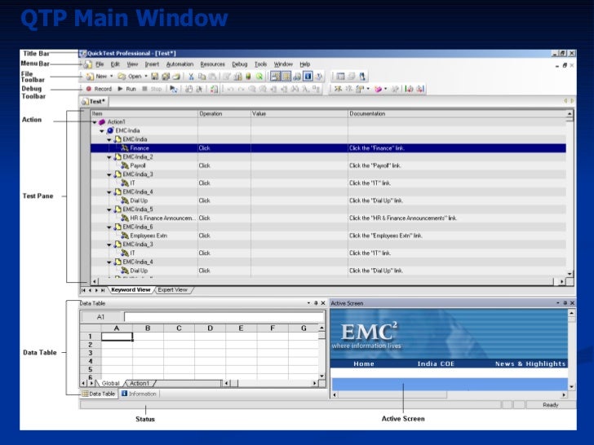Open the Resources menu

(212, 64)
